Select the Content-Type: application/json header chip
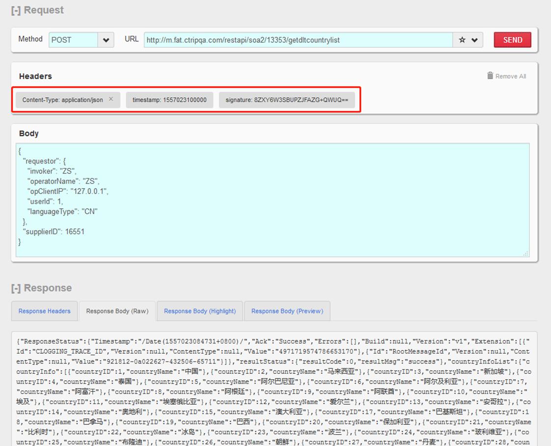 pyautogui.click(x=62, y=100)
